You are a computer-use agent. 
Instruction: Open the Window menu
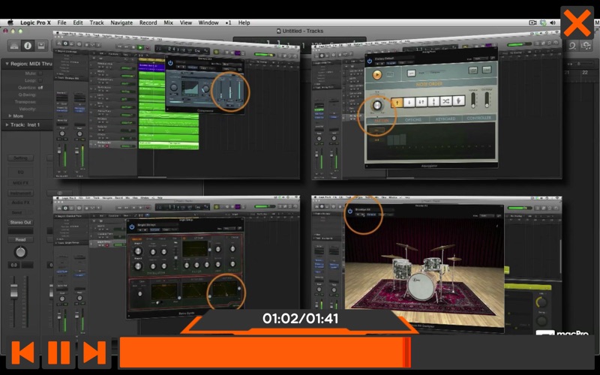point(208,22)
